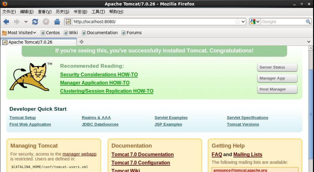Click the scrollbar up arrow
Image resolution: width=314 pixels, height=172 pixels.
pyautogui.click(x=311, y=48)
